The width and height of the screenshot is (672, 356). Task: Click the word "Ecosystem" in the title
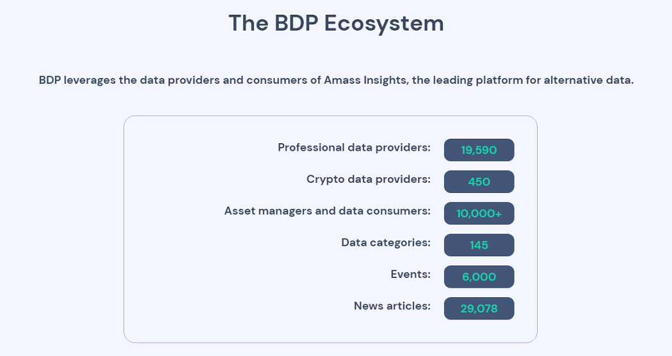point(384,23)
